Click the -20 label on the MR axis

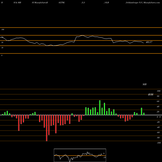tap(158, 122)
